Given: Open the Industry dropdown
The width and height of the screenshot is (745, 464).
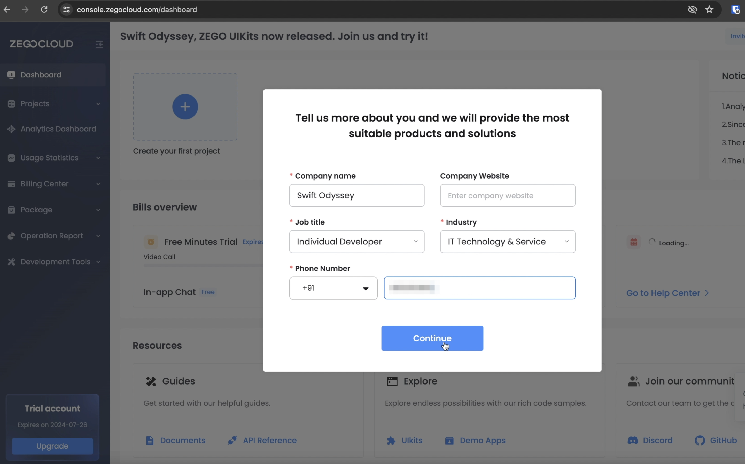Looking at the screenshot, I should [x=507, y=242].
